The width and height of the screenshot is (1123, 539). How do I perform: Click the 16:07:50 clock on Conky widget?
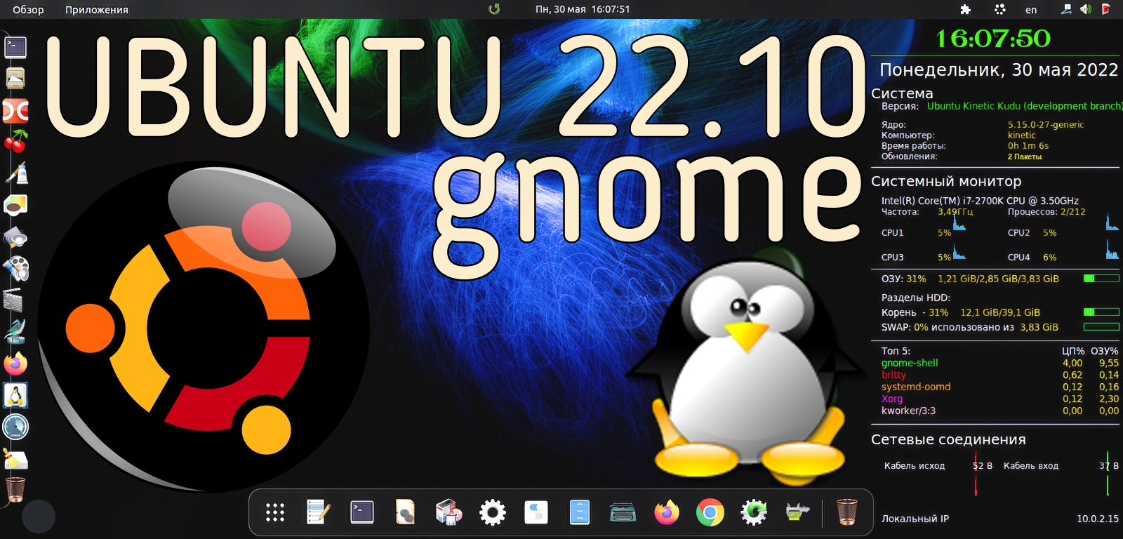993,38
